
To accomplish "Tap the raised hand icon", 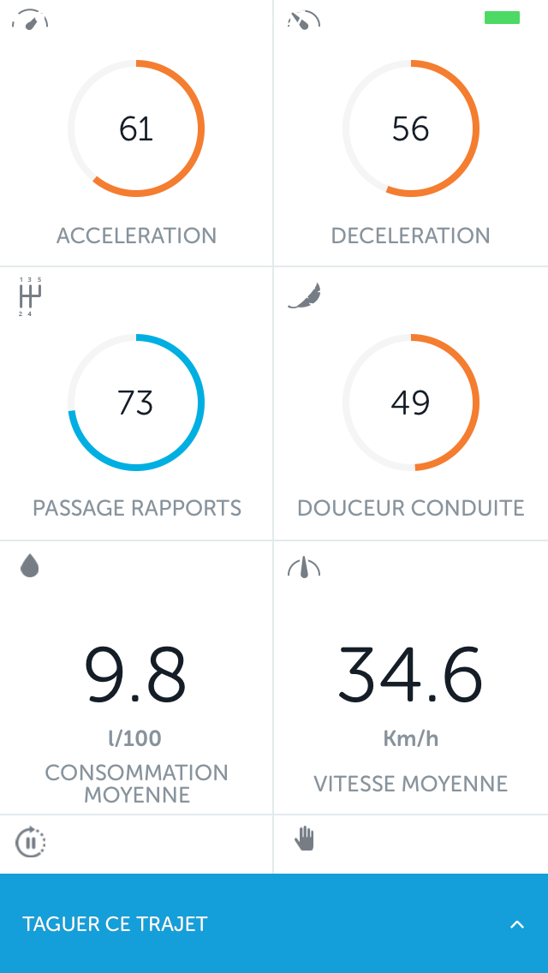I will click(x=304, y=839).
